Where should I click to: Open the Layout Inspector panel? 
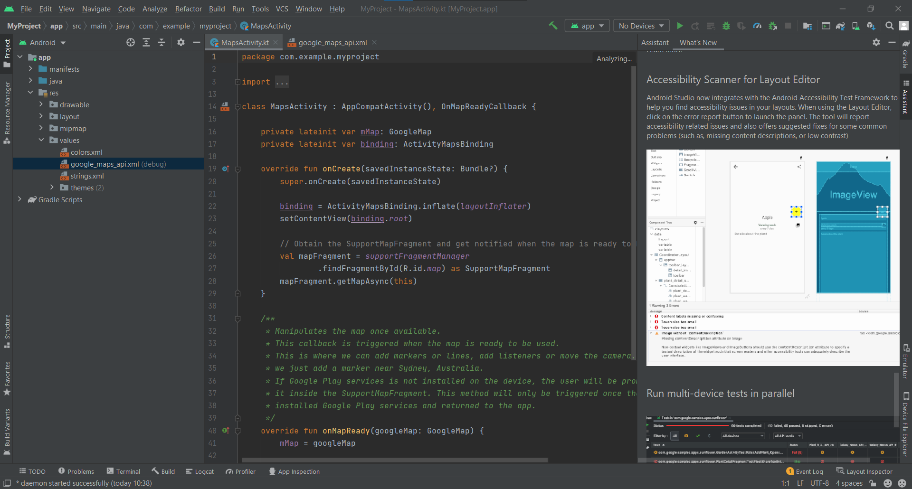[864, 471]
